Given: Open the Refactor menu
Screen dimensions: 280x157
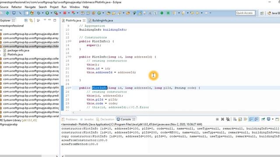Looking at the screenshot, I should (x=17, y=7).
